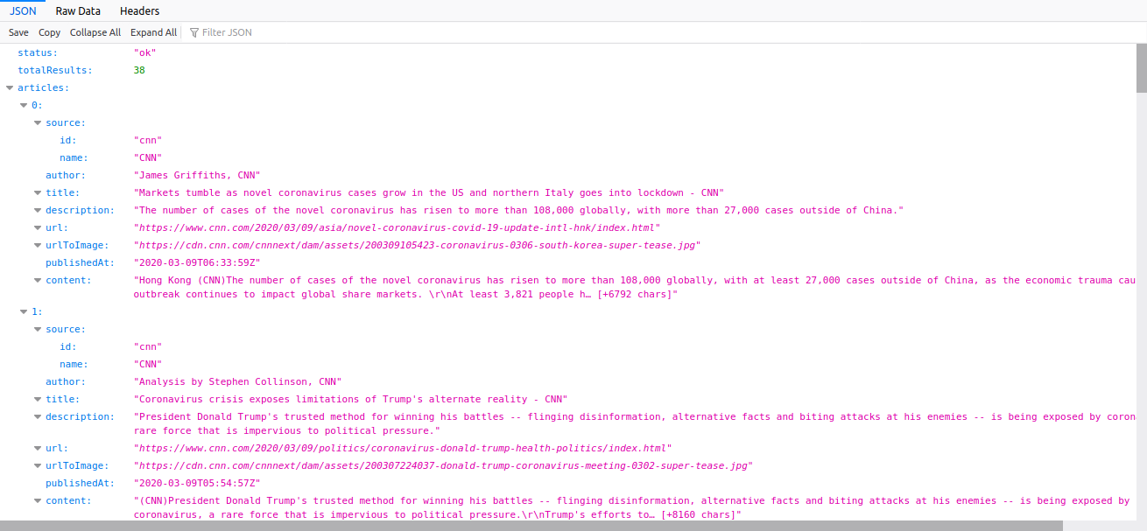Collapse article 1 node

[x=24, y=311]
